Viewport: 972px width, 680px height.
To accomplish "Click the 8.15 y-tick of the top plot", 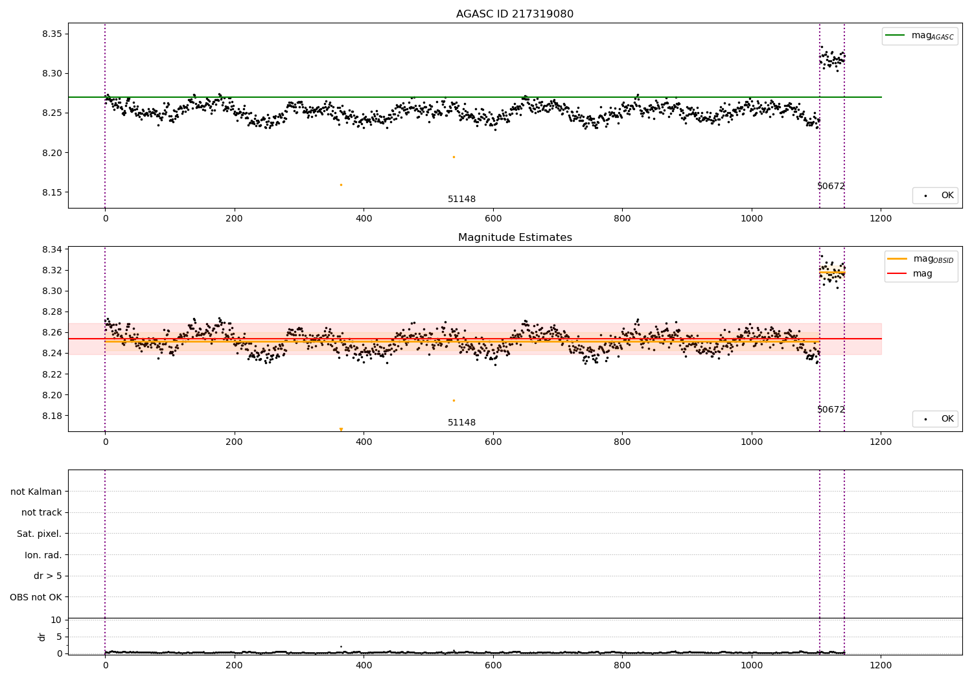I will pyautogui.click(x=52, y=193).
